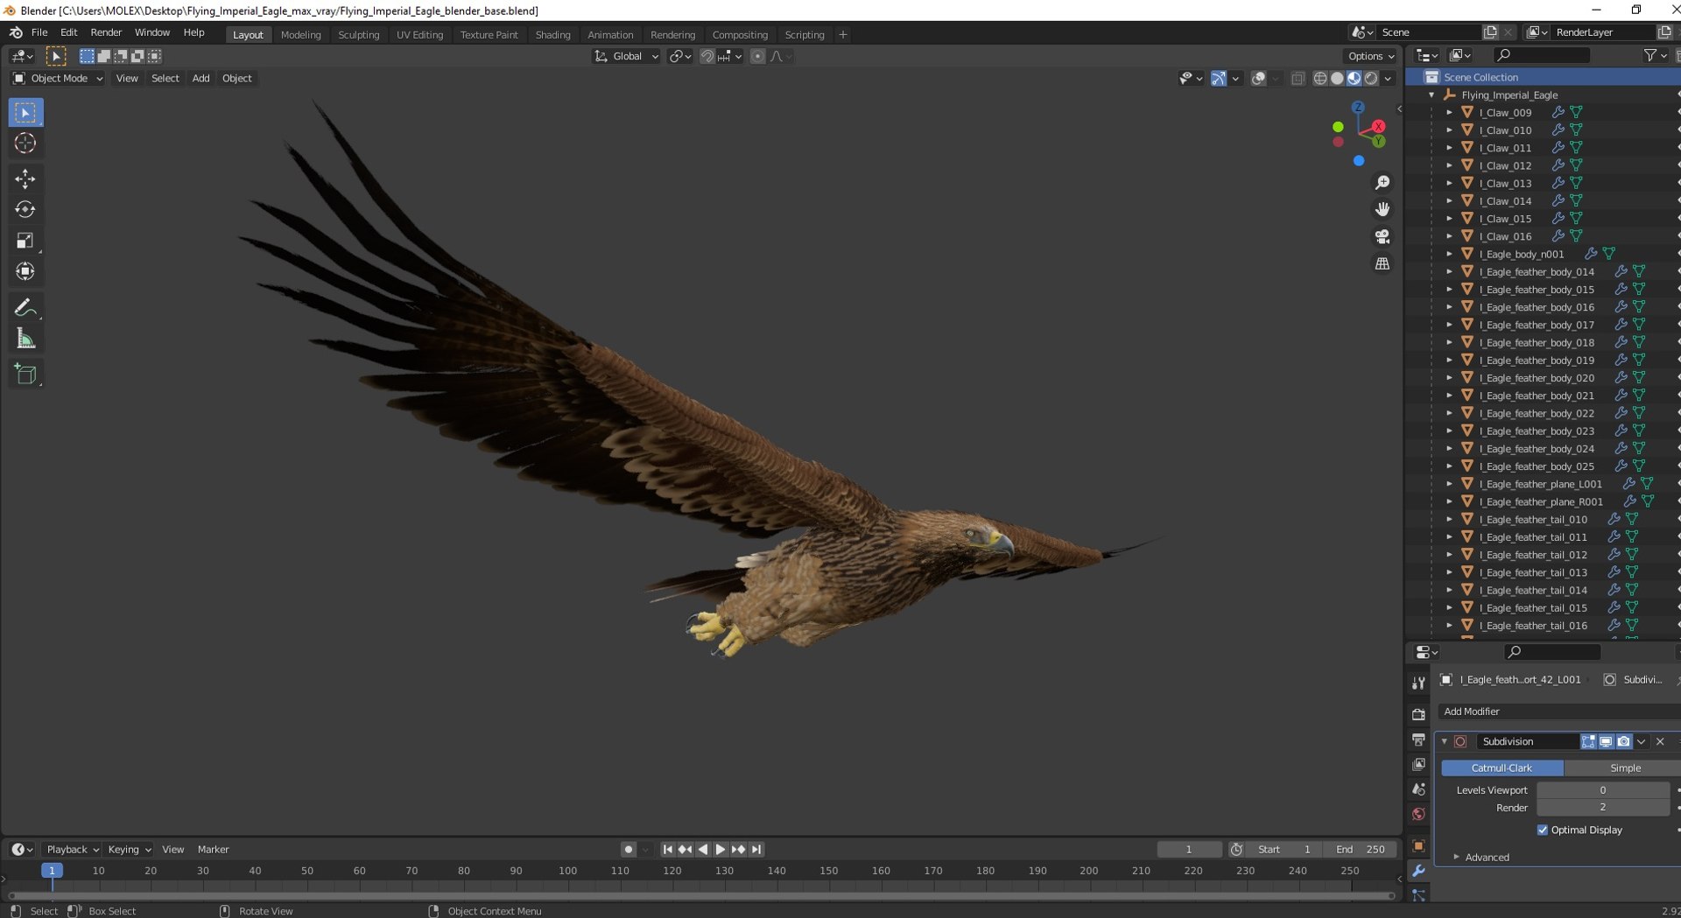Open the World properties tab icon
The width and height of the screenshot is (1681, 918).
coord(1418,814)
